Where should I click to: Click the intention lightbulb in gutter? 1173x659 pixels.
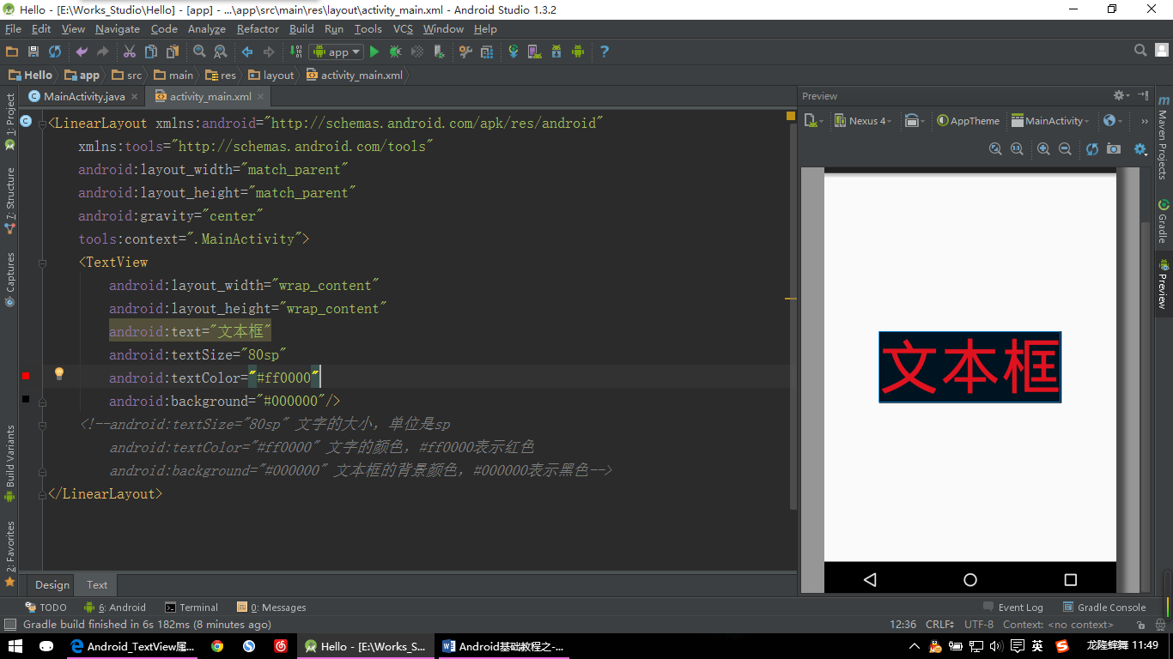(x=59, y=373)
